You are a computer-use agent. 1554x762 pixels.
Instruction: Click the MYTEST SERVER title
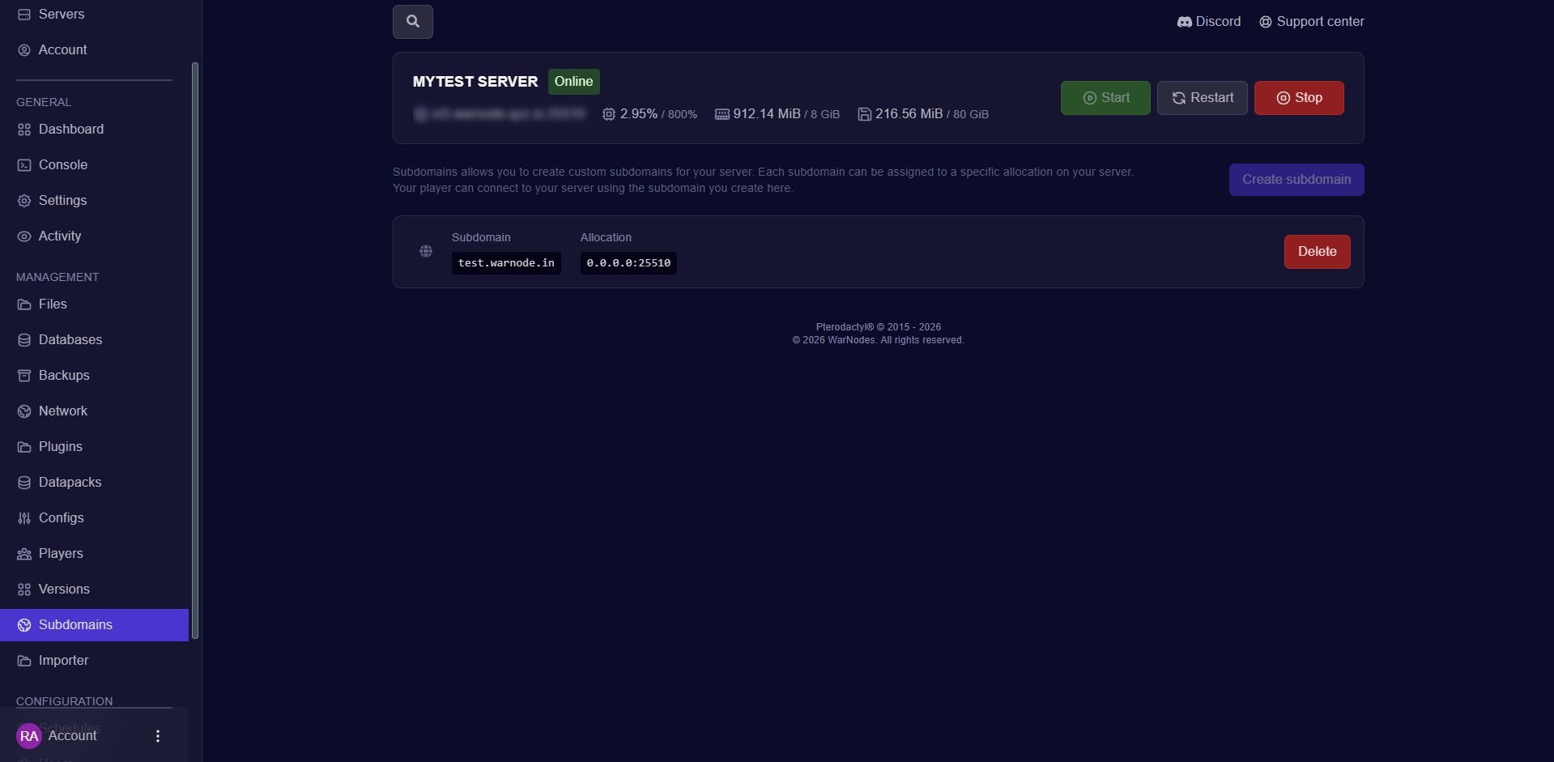coord(475,82)
